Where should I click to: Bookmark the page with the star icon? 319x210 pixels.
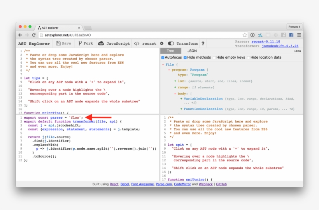245,35
